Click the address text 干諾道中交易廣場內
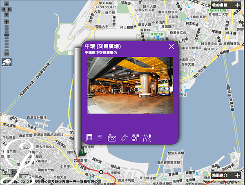Screen dimensions: 245x185 101,53
